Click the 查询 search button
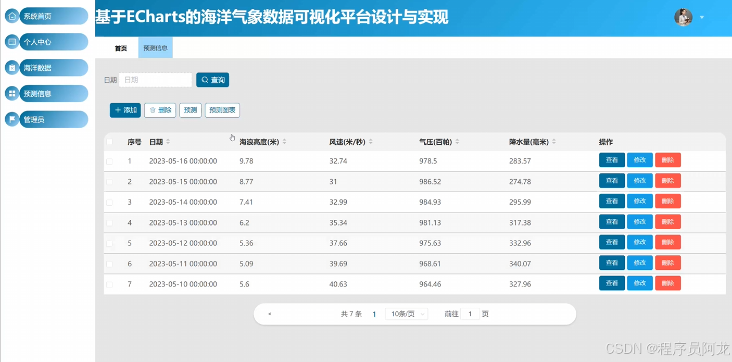Viewport: 732px width, 362px height. click(212, 80)
